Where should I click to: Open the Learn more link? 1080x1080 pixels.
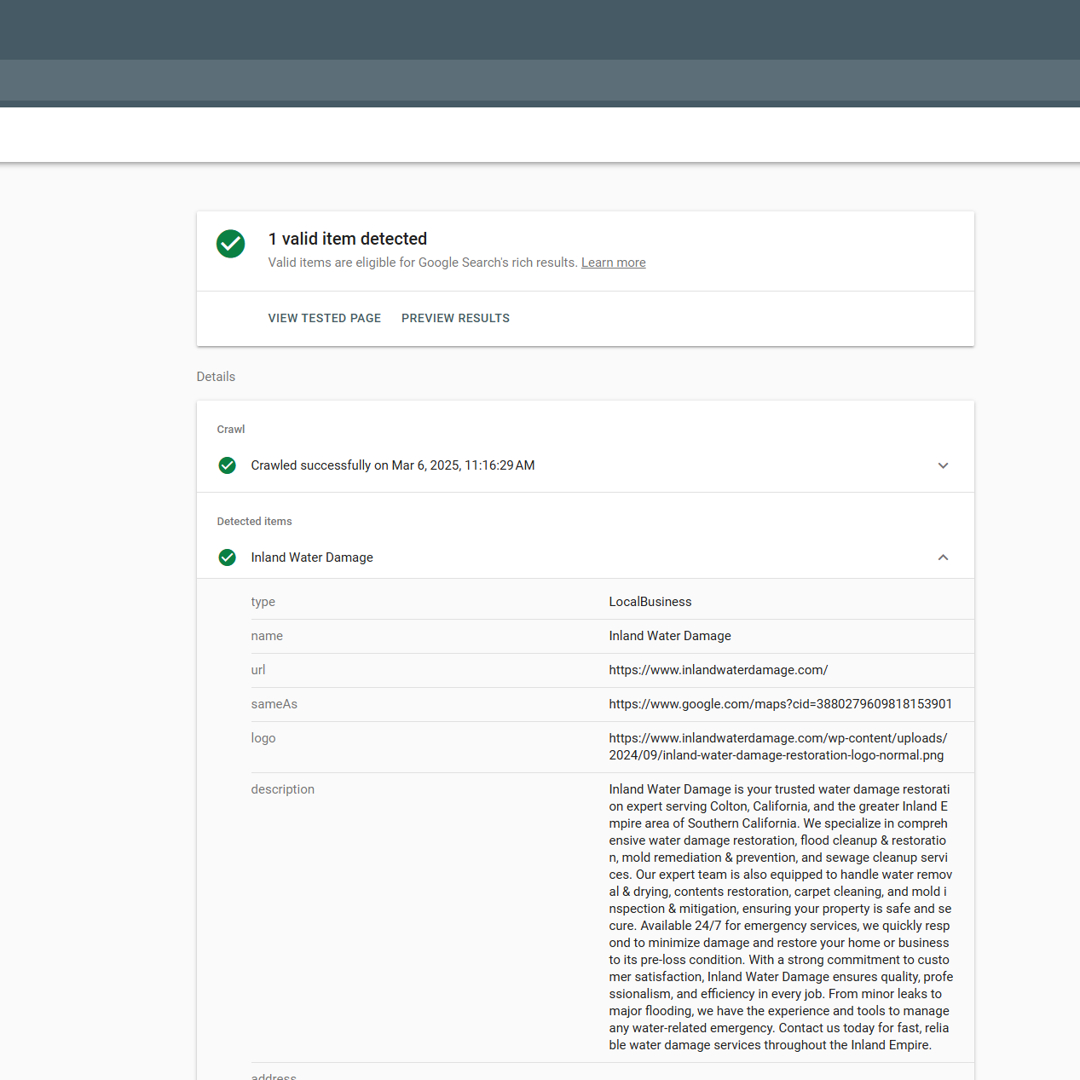(613, 263)
